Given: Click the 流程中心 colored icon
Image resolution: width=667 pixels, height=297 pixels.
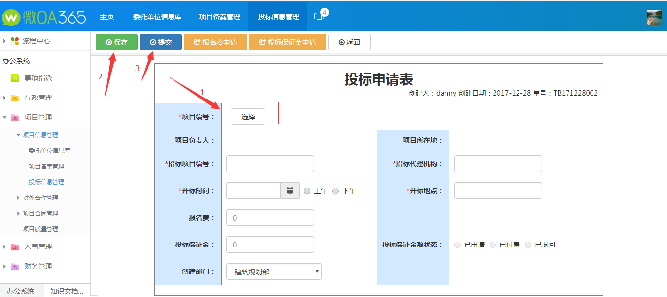Looking at the screenshot, I should (x=15, y=41).
